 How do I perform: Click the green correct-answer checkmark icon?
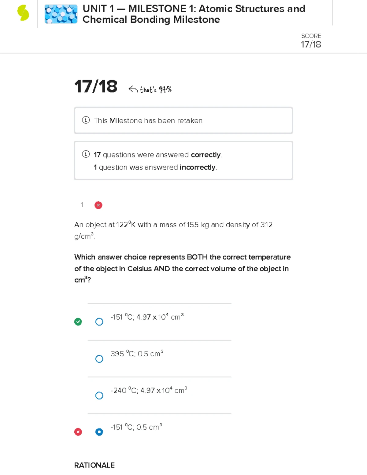tap(78, 321)
